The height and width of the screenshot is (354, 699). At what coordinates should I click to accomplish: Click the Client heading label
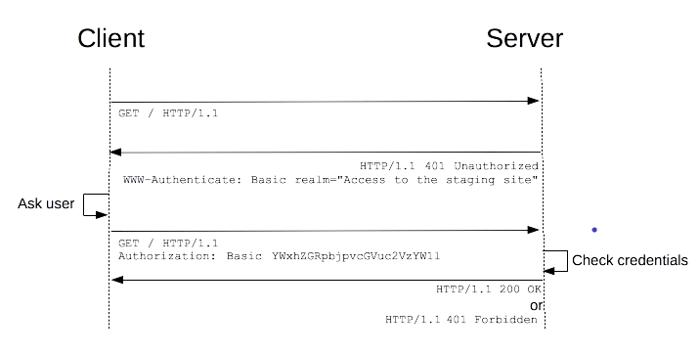(x=111, y=38)
